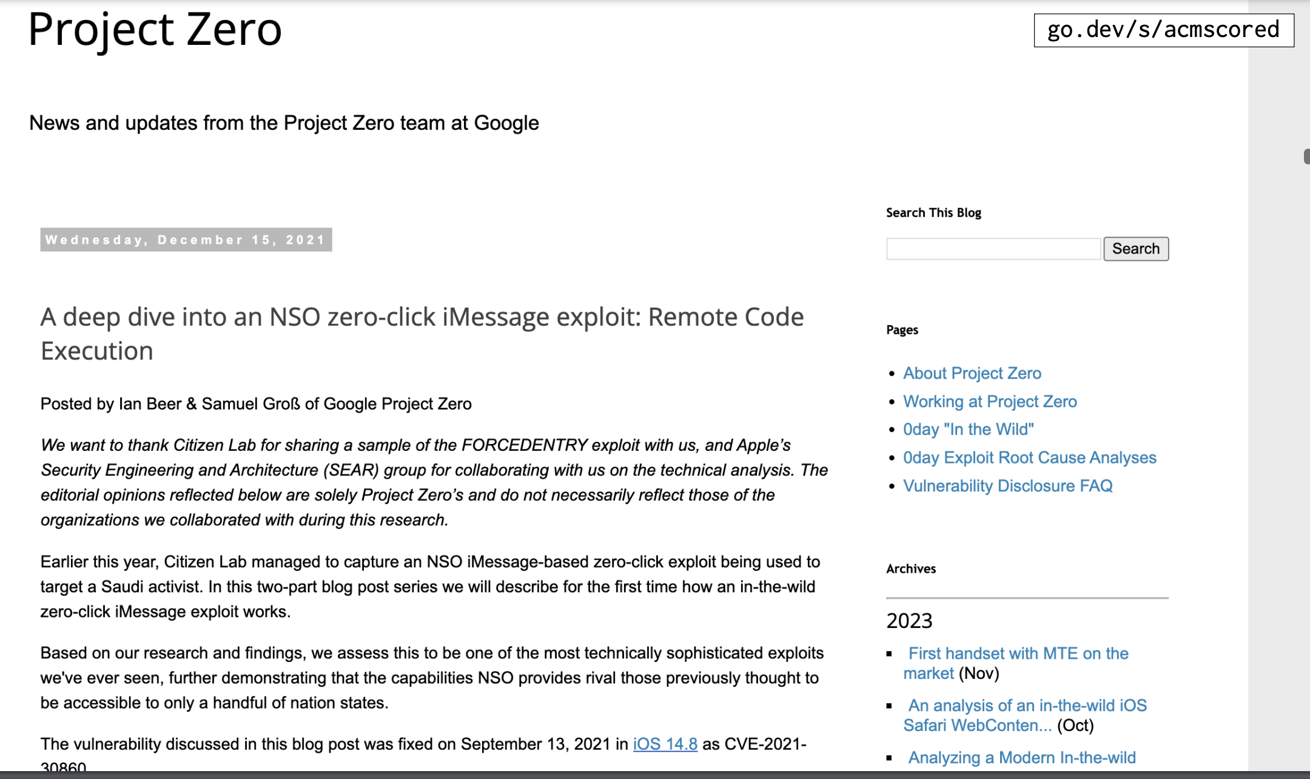Follow the iOS 14.8 link
Image resolution: width=1310 pixels, height=779 pixels.
coord(665,744)
